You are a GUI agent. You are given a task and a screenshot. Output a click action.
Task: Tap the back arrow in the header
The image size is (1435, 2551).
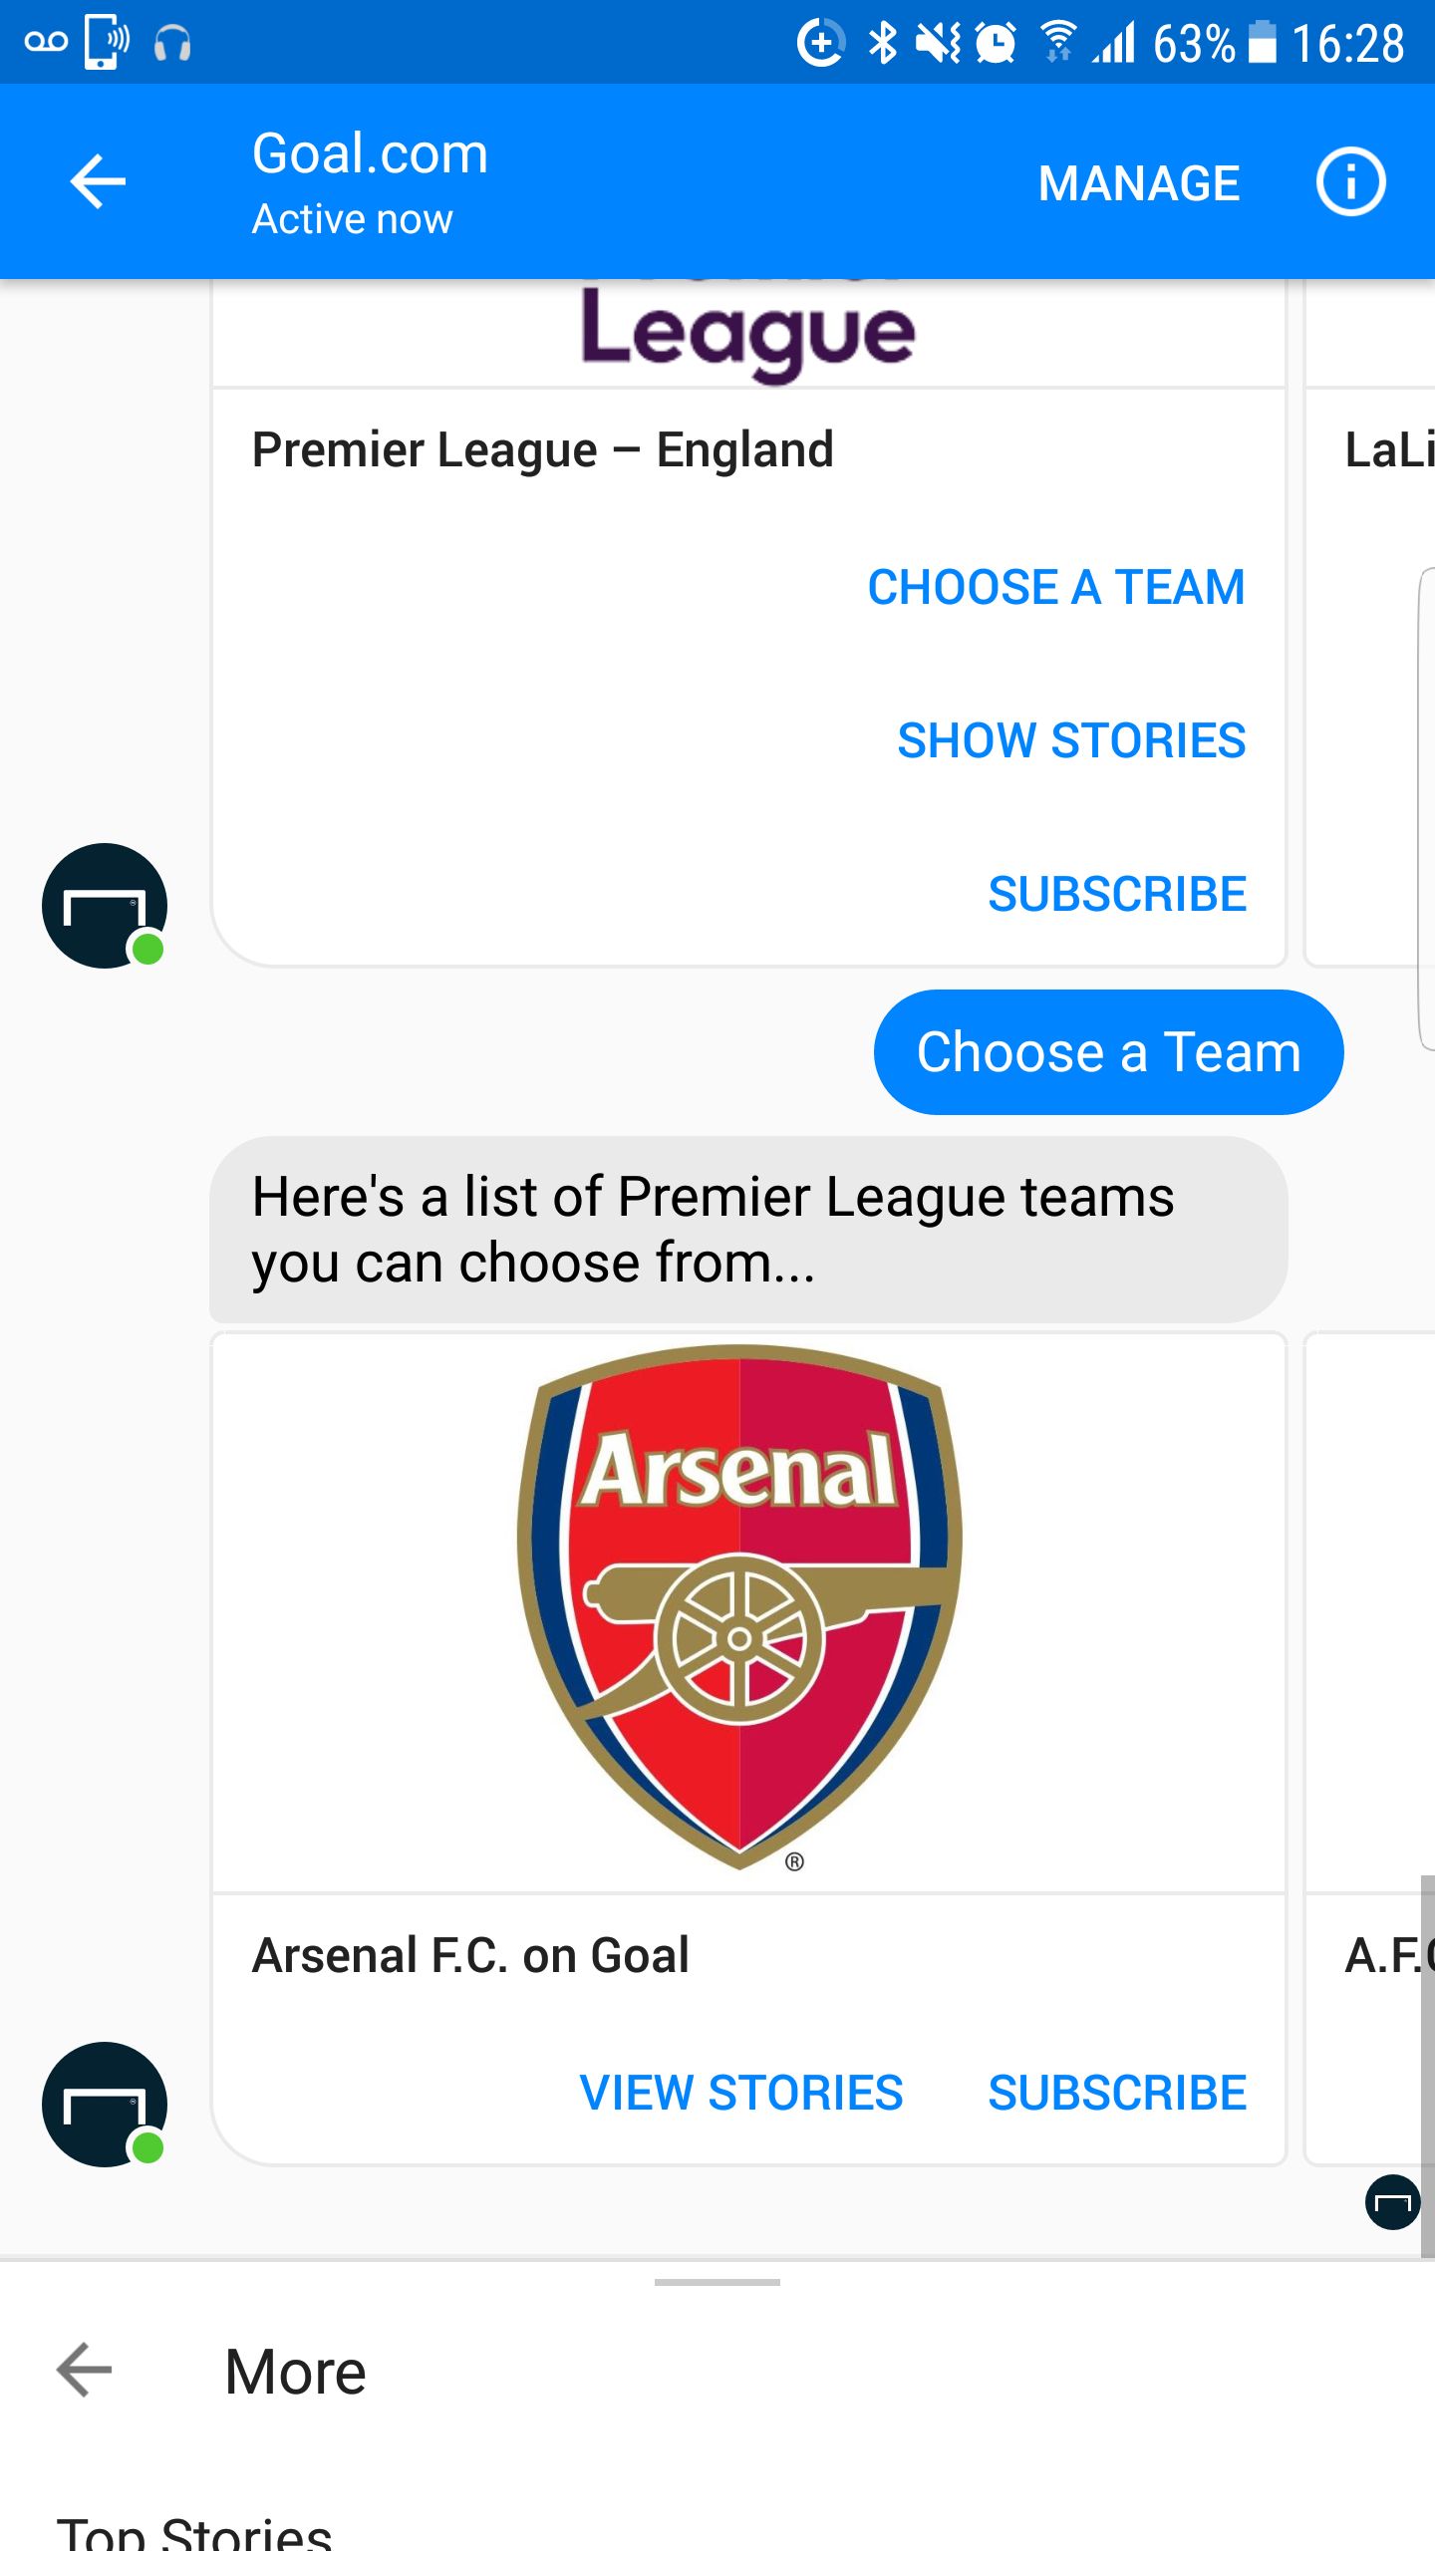(97, 181)
